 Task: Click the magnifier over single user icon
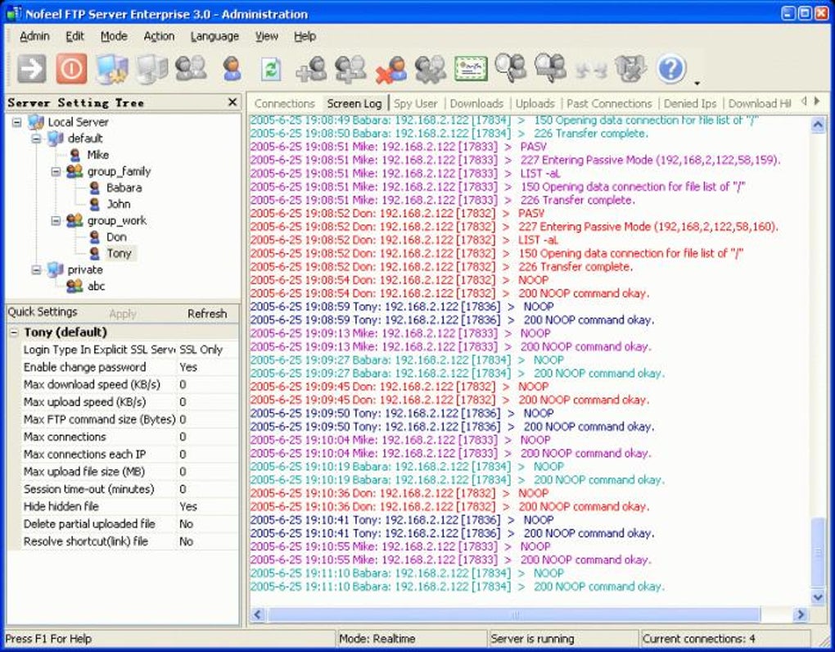pyautogui.click(x=511, y=68)
